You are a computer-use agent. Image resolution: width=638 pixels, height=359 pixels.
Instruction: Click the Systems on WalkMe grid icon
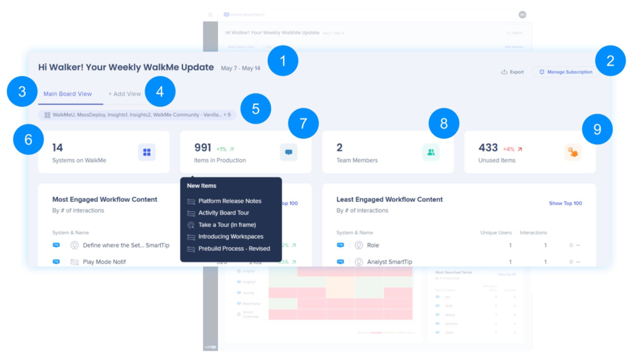tap(146, 152)
